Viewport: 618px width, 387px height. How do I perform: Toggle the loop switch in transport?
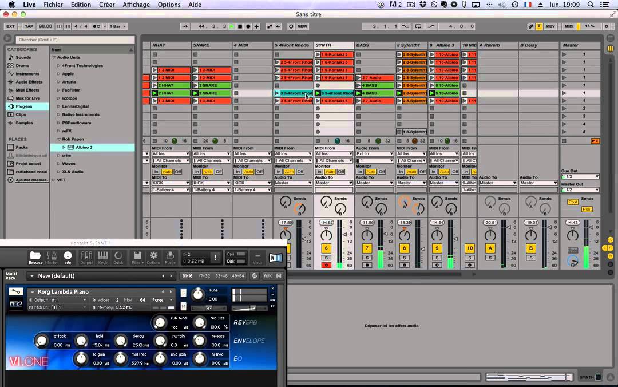[418, 26]
